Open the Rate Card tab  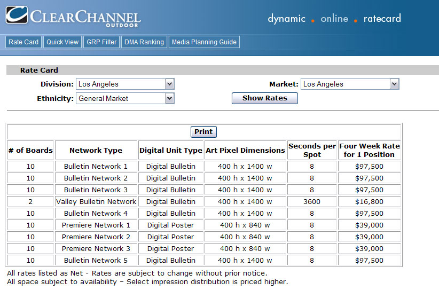tap(23, 42)
